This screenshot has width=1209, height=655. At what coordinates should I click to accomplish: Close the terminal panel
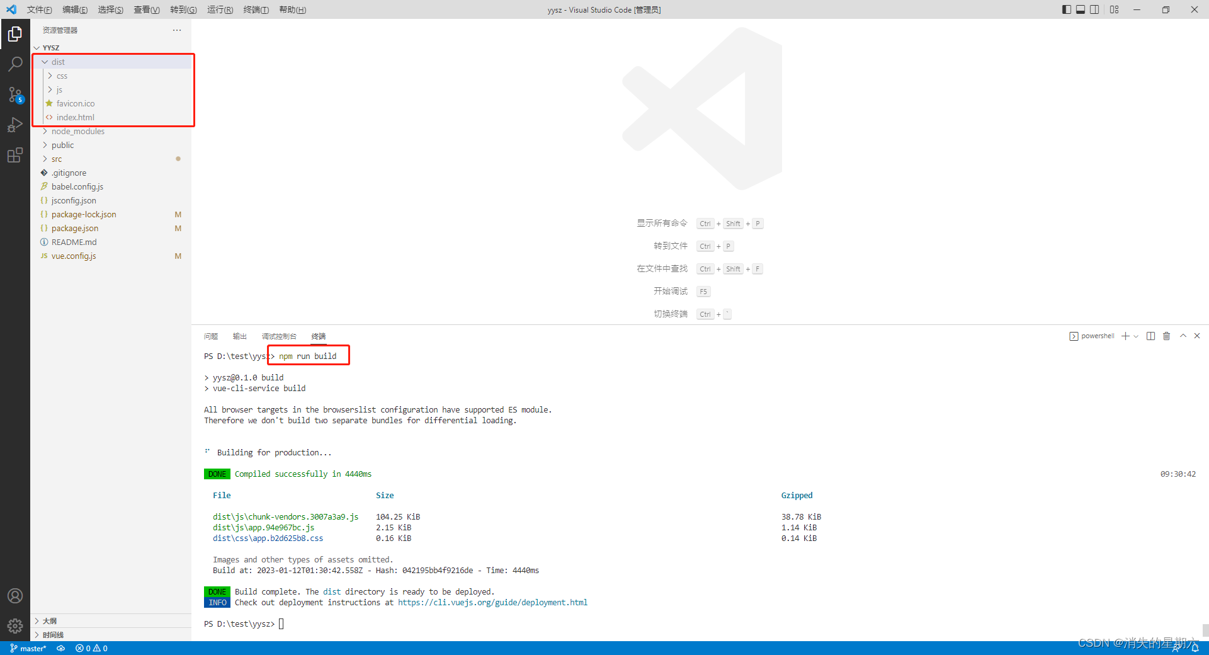[1197, 336]
